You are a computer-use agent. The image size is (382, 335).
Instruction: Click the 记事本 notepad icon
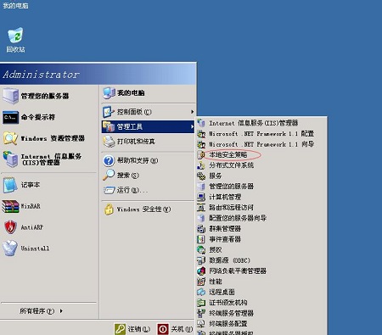click(10, 185)
